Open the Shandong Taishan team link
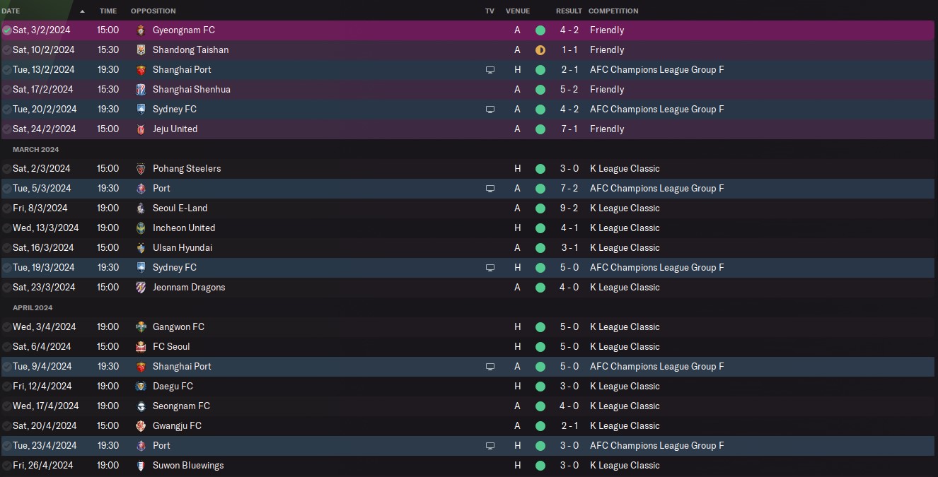 click(191, 50)
